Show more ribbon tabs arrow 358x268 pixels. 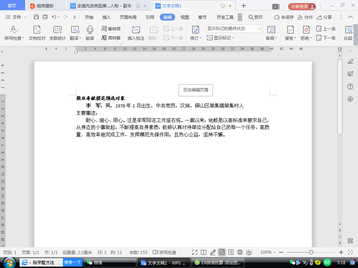coord(240,17)
